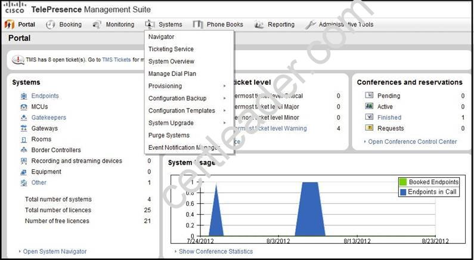Open the Endpoints link
The width and height of the screenshot is (474, 260).
(45, 96)
